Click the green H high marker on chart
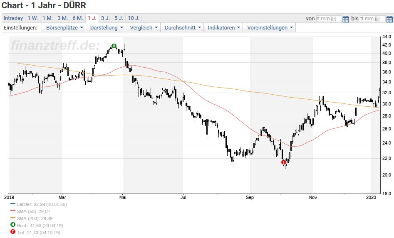Viewport: 394px width, 238px height. (x=114, y=46)
